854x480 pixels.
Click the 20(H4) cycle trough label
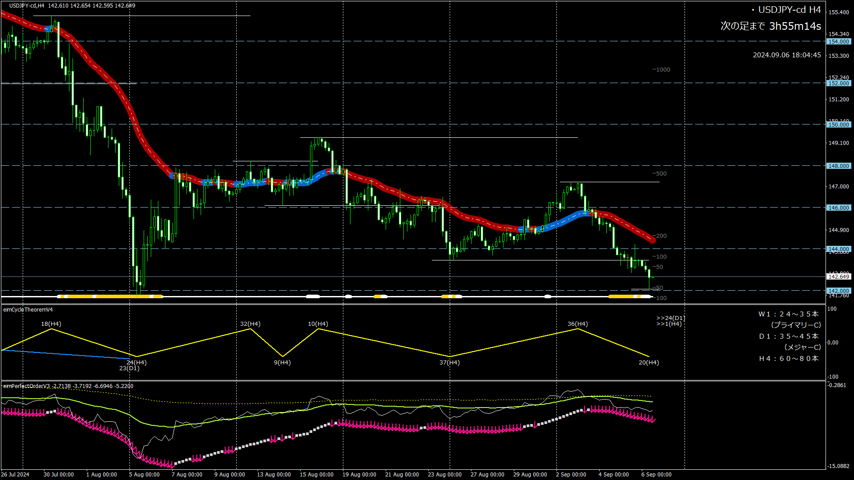pyautogui.click(x=649, y=362)
